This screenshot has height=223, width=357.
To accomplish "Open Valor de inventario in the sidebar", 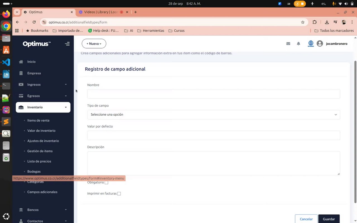I will pyautogui.click(x=41, y=131).
